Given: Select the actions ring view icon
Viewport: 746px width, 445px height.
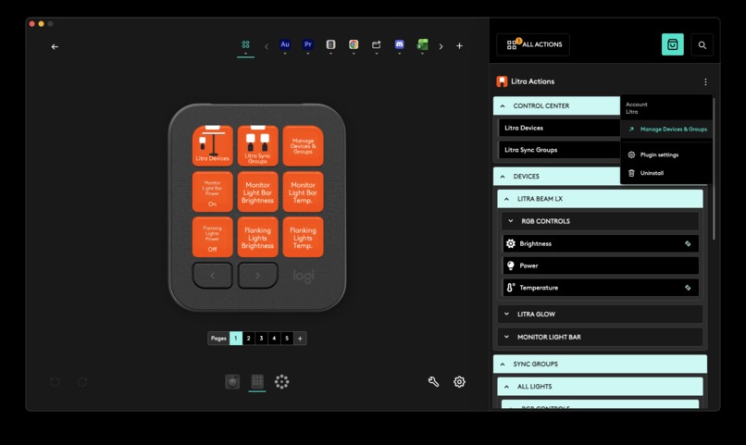Looking at the screenshot, I should click(x=281, y=381).
